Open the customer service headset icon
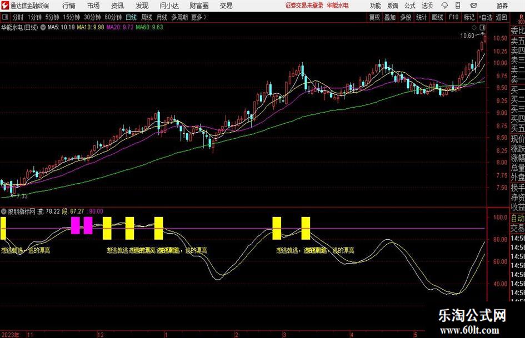The height and width of the screenshot is (338, 525). (x=444, y=6)
